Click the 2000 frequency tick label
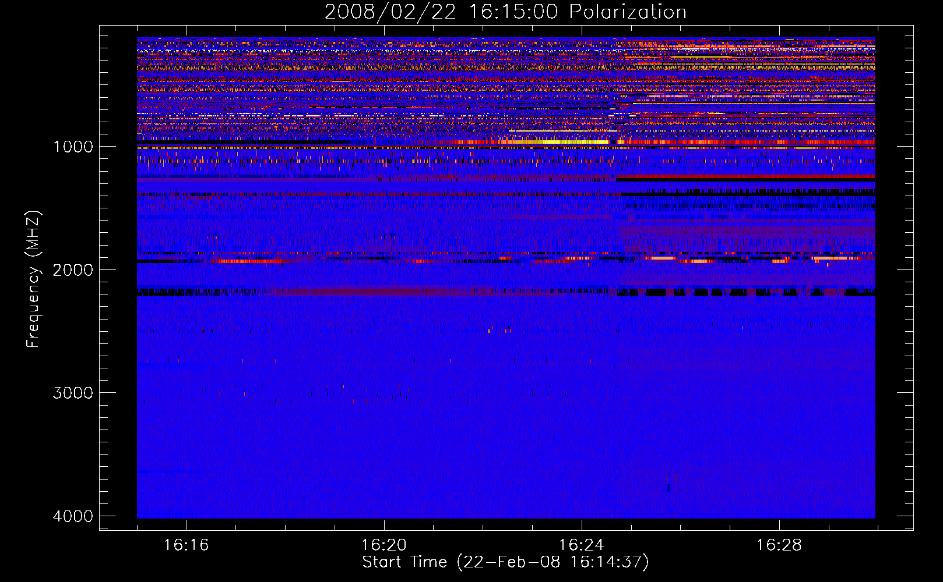The image size is (943, 582). click(73, 269)
